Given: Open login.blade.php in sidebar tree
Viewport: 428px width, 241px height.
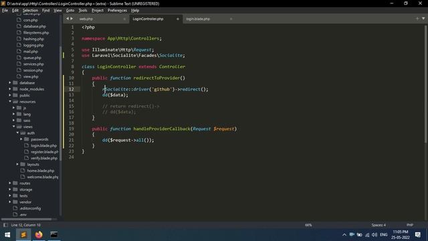Looking at the screenshot, I should (43, 145).
